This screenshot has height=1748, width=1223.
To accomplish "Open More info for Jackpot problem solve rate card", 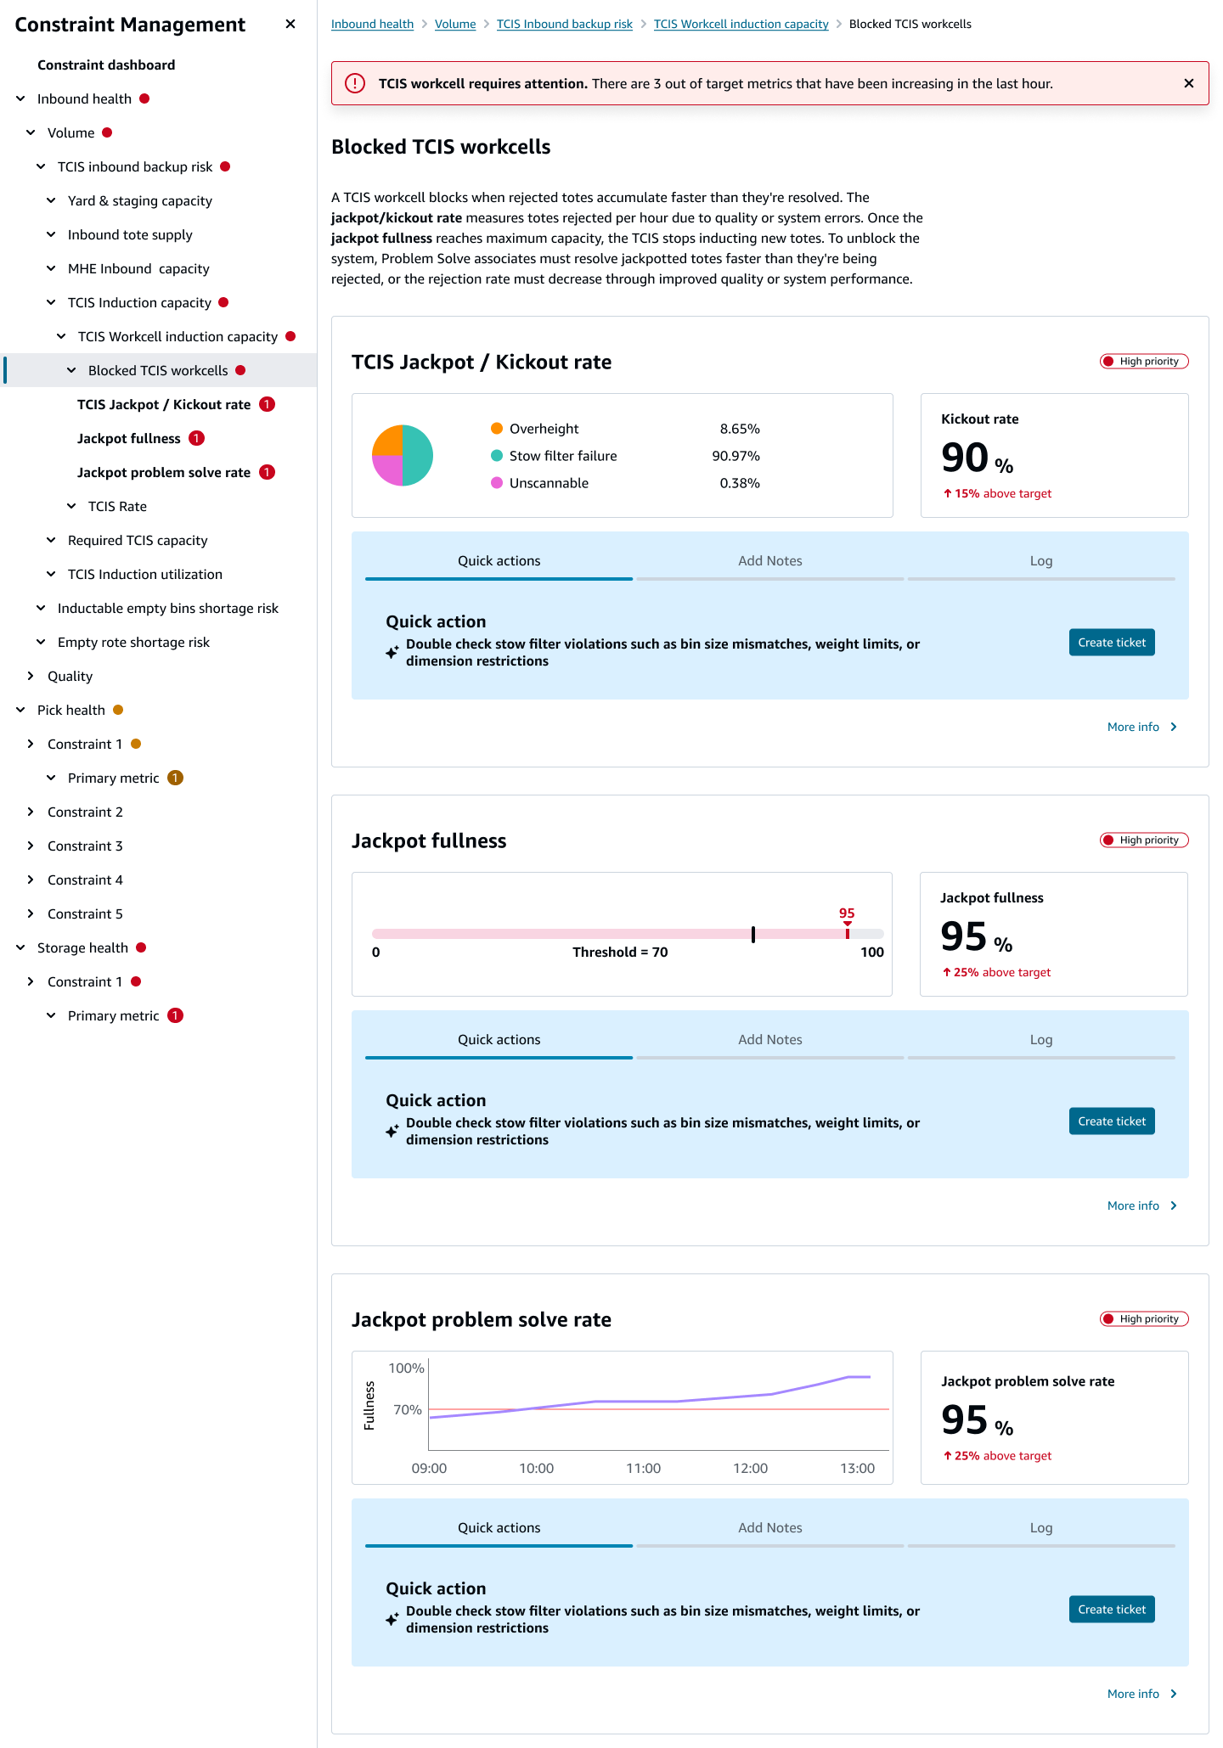I will (1142, 1694).
